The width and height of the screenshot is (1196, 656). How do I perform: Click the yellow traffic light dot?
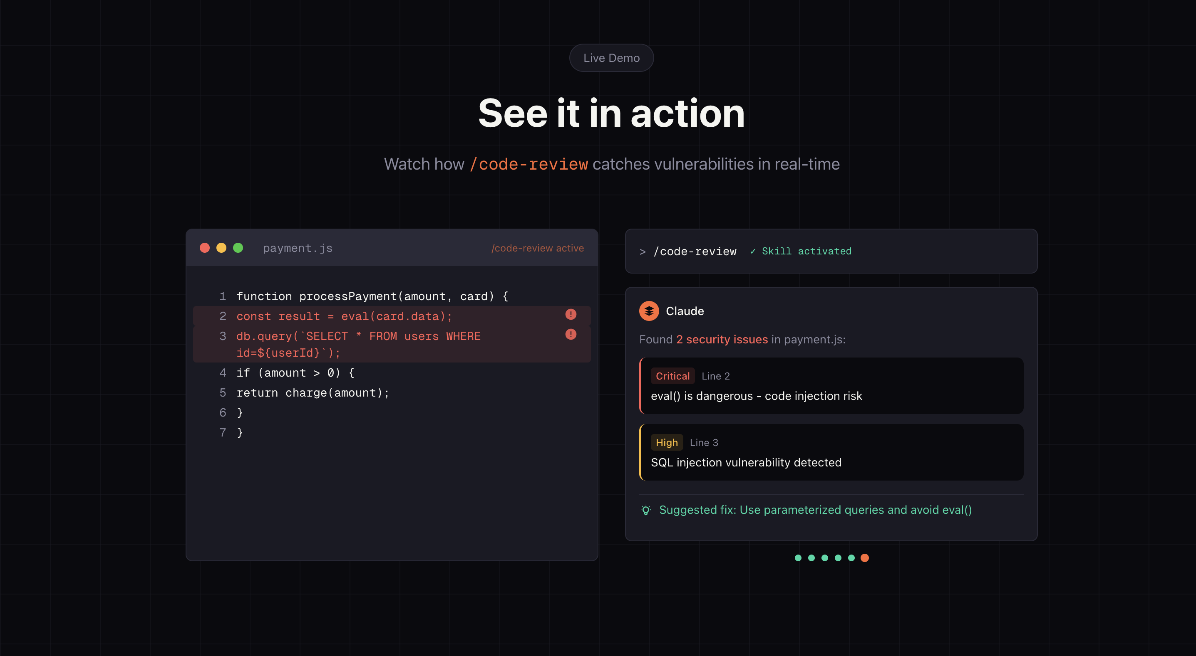pyautogui.click(x=221, y=248)
